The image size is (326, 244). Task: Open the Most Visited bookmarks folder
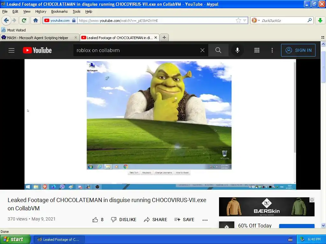pyautogui.click(x=14, y=30)
